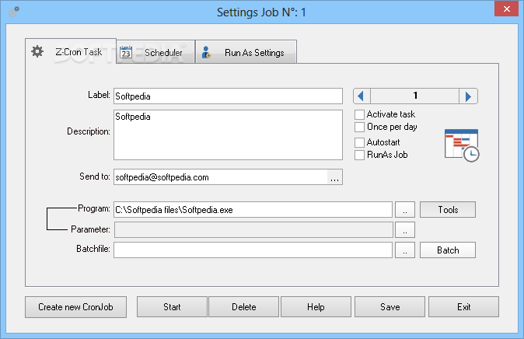This screenshot has width=524, height=339.
Task: Go to previous job with left arrow
Action: (362, 96)
